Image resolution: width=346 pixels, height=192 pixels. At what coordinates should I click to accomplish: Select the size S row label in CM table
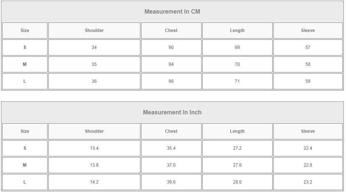tap(25, 47)
